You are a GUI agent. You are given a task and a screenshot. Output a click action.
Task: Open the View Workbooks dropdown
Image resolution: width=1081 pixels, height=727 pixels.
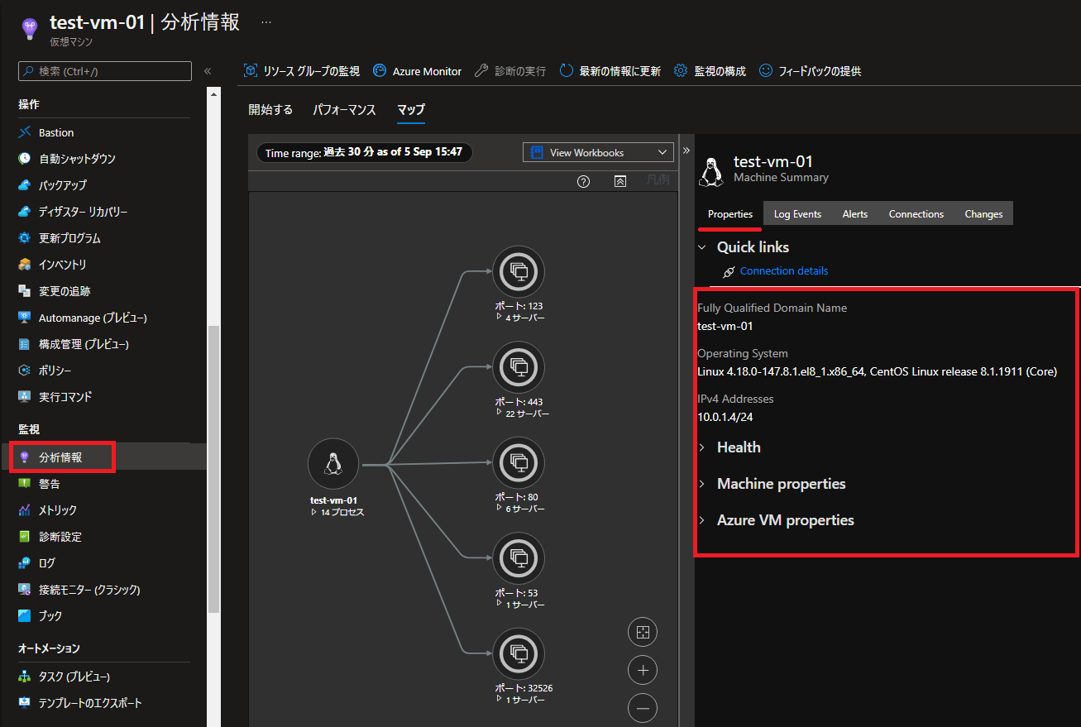pyautogui.click(x=598, y=152)
